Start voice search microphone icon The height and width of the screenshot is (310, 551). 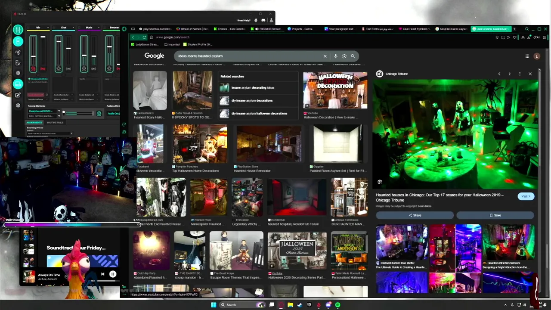pyautogui.click(x=335, y=56)
